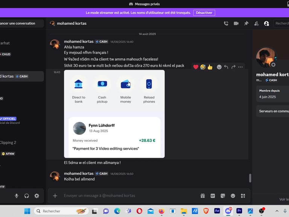Open Premiere Pro from taskbar
The height and width of the screenshot is (217, 289).
tap(239, 211)
